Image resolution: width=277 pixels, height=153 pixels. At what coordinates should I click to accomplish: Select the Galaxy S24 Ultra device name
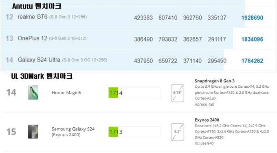coord(39,60)
